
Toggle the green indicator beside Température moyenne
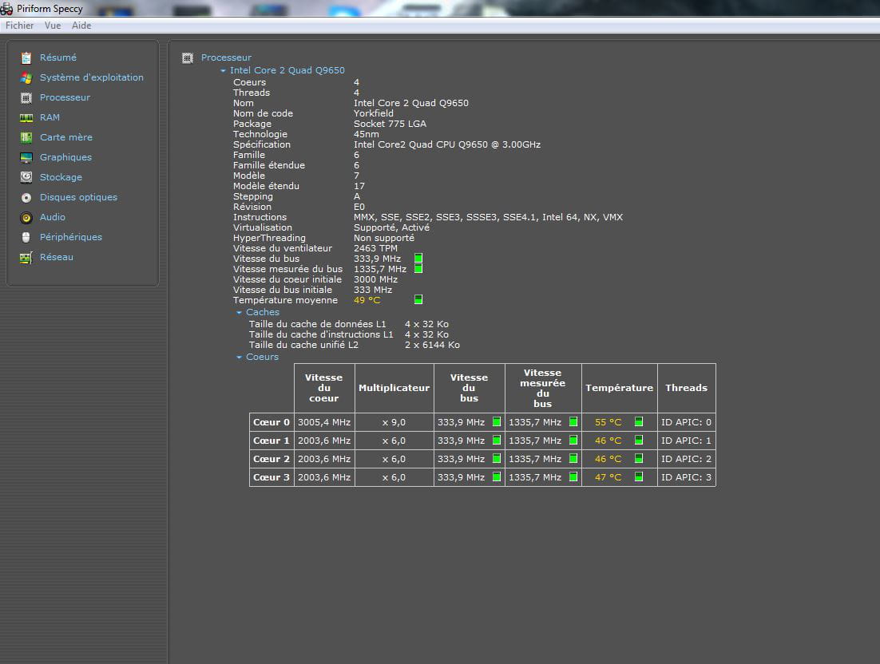[418, 300]
